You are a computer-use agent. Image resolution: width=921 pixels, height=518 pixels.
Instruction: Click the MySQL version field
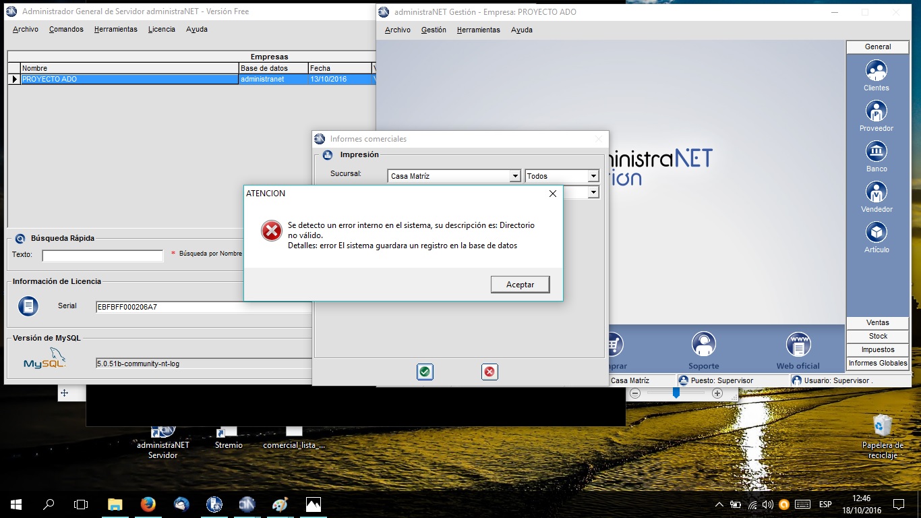click(x=204, y=364)
